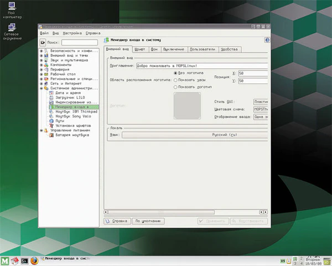The width and height of the screenshot is (332, 266).
Task: Expand the Безопасность и конфиденциальность tree node
Action: tap(41, 51)
